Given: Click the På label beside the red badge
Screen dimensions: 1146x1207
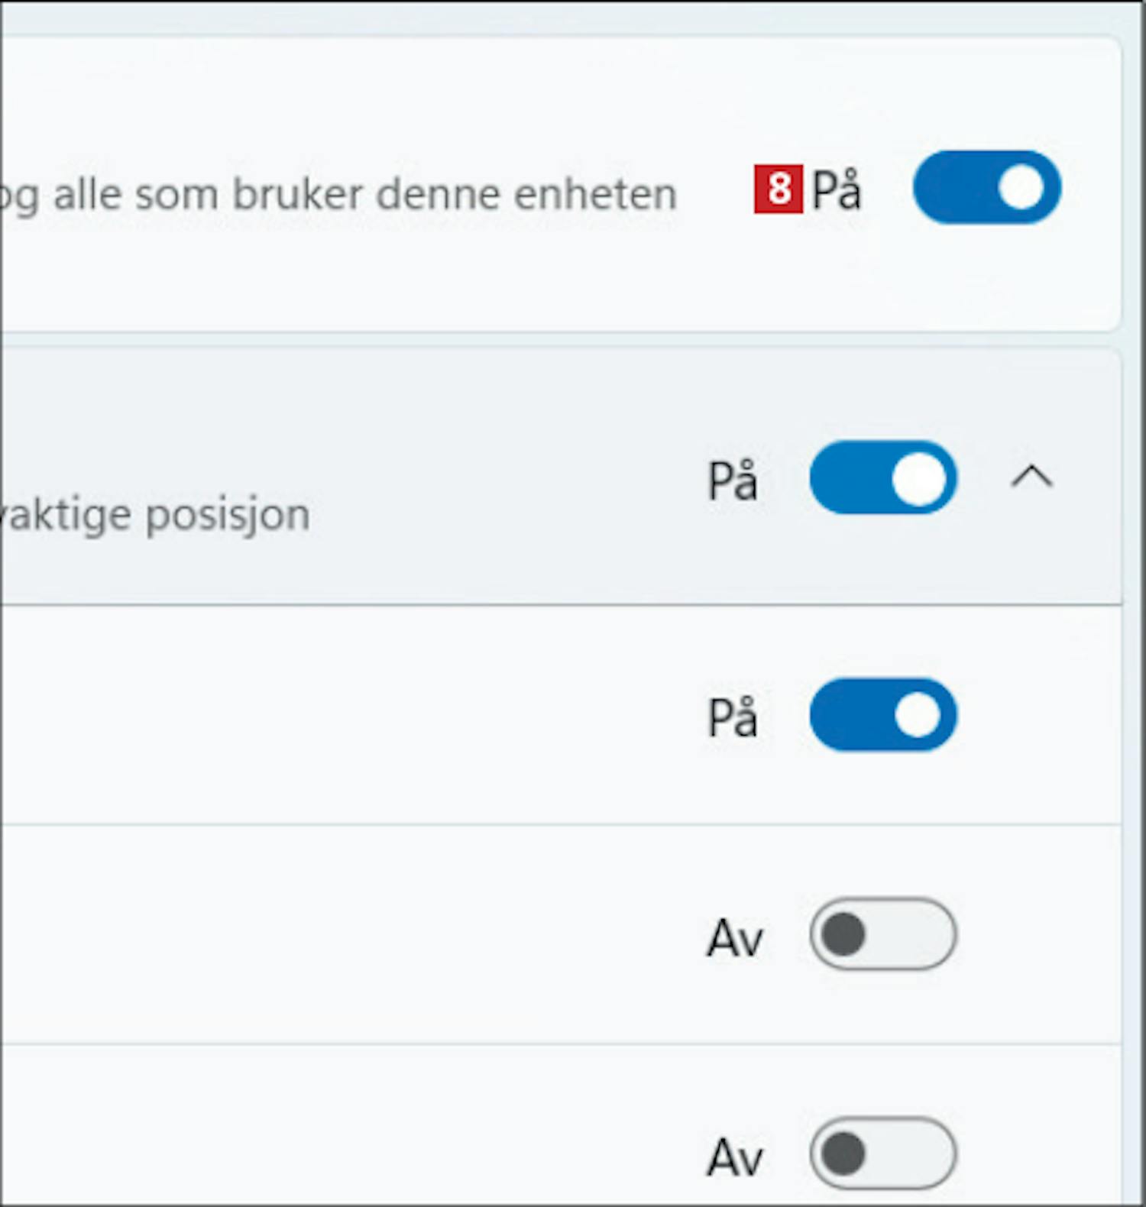Looking at the screenshot, I should click(836, 189).
